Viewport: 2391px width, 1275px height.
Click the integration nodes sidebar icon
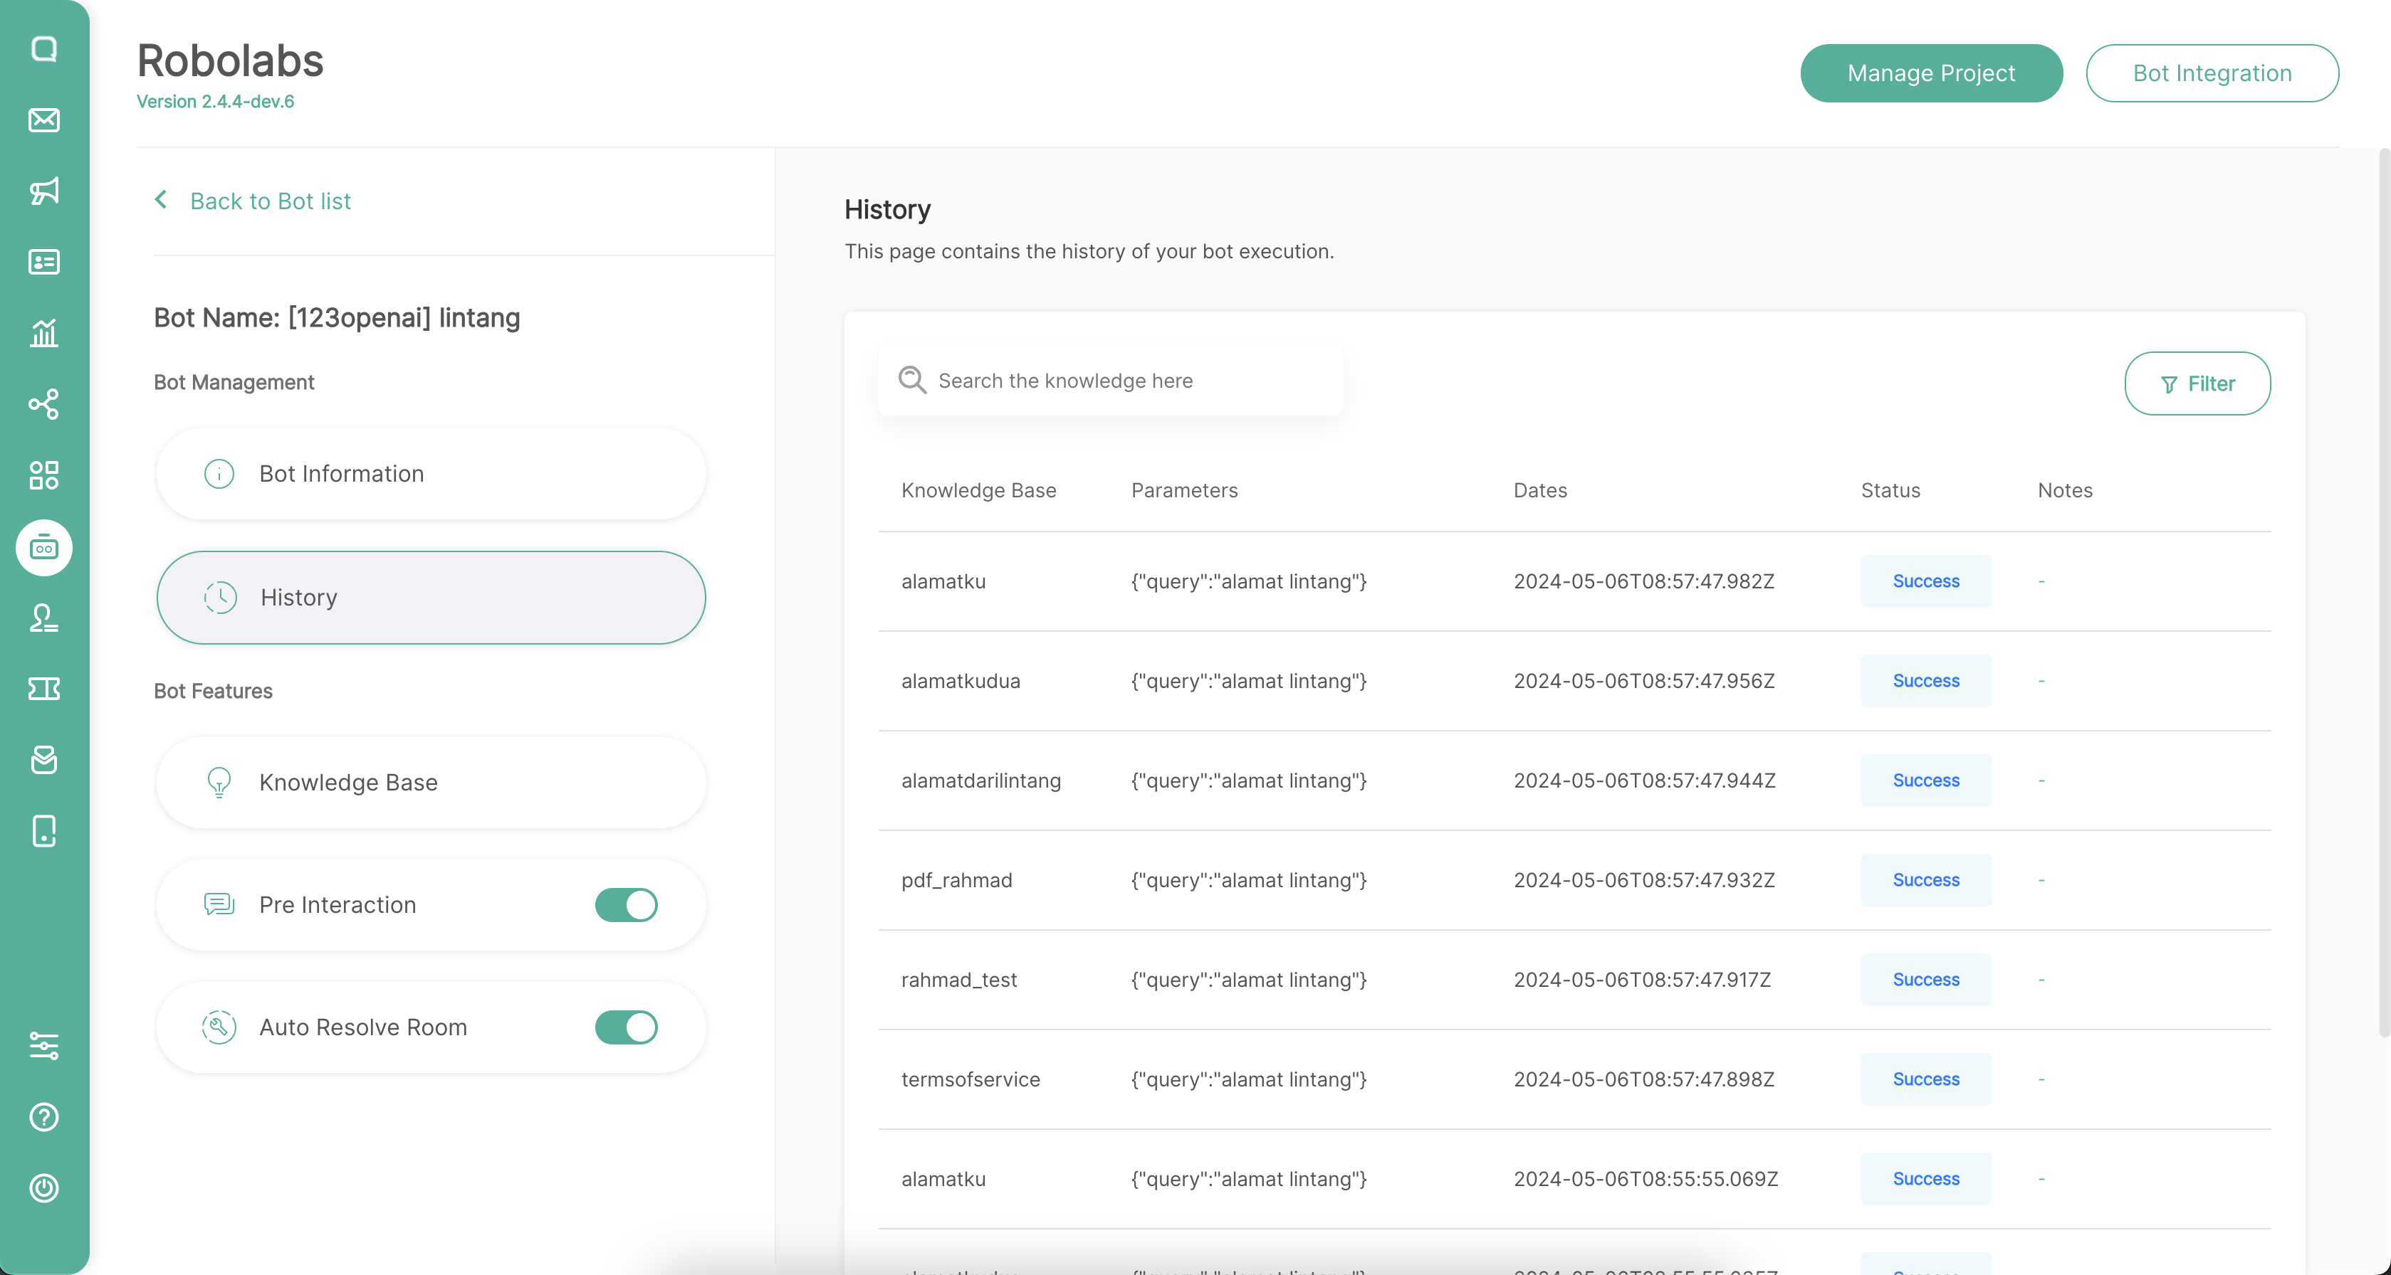coord(43,404)
